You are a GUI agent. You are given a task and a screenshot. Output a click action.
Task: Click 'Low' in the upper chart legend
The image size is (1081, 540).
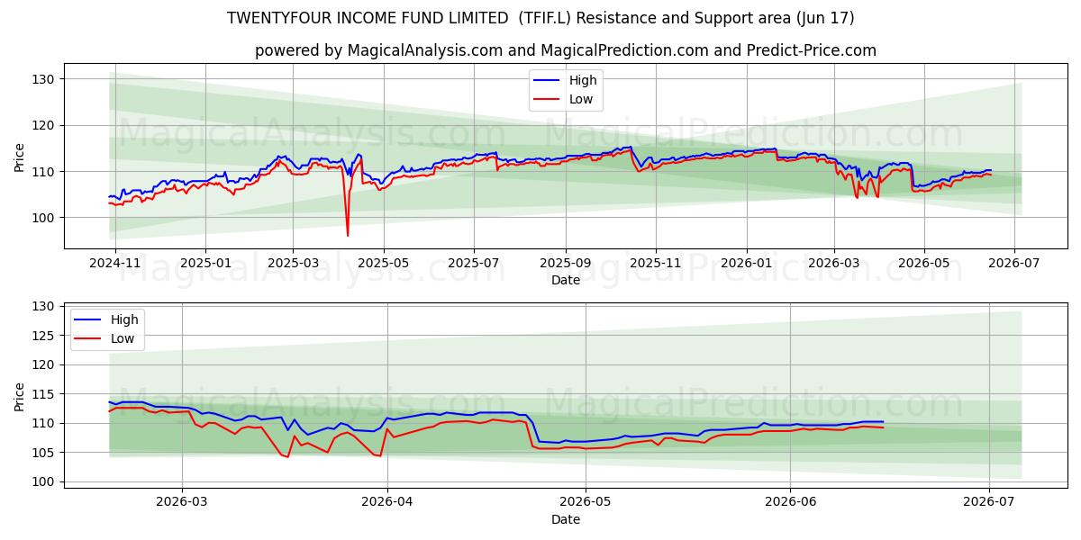(x=581, y=100)
